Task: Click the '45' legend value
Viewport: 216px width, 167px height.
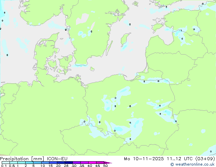Action: pyautogui.click(x=97, y=166)
